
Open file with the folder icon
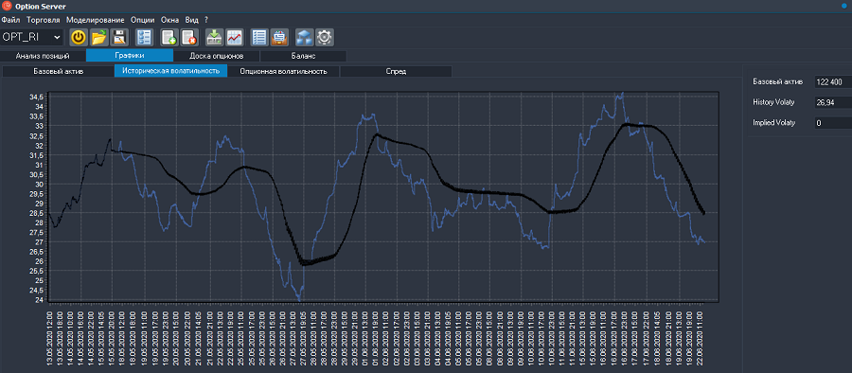coord(98,38)
